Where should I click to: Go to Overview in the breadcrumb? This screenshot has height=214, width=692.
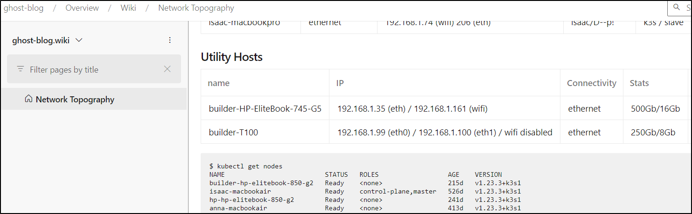click(x=82, y=8)
